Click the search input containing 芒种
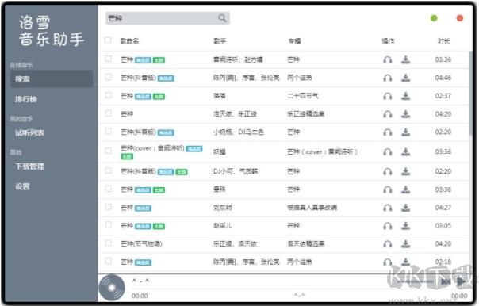The image size is (479, 306). (x=167, y=18)
